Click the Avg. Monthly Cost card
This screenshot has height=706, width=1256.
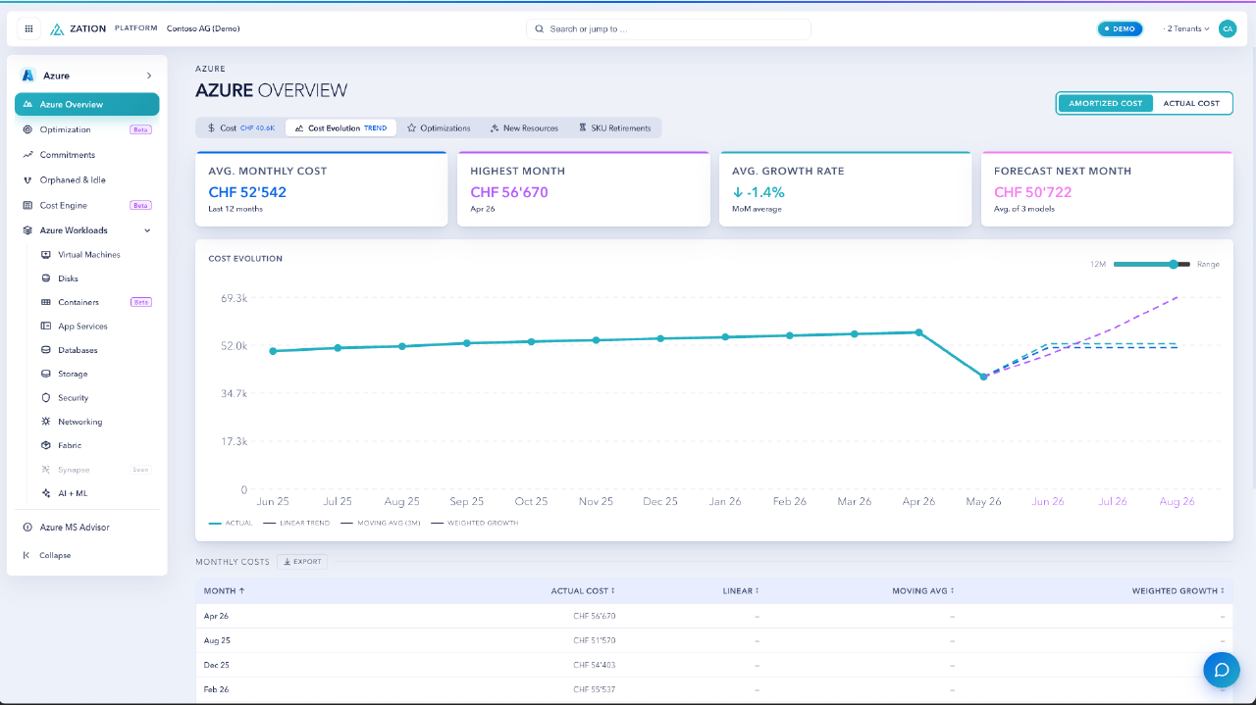(321, 189)
